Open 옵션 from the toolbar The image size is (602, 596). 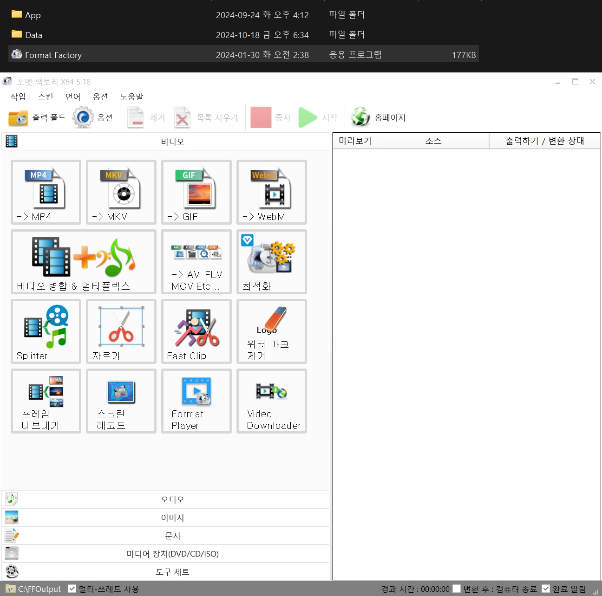click(x=93, y=118)
